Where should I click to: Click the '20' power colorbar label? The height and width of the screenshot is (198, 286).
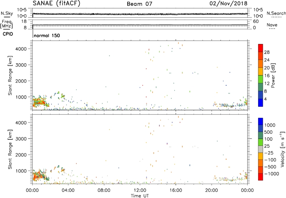click(267, 68)
